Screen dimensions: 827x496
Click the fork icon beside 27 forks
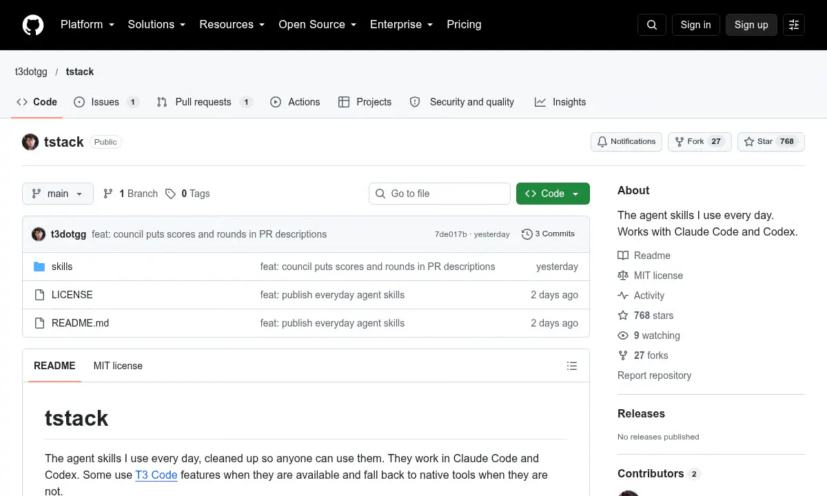coord(623,355)
